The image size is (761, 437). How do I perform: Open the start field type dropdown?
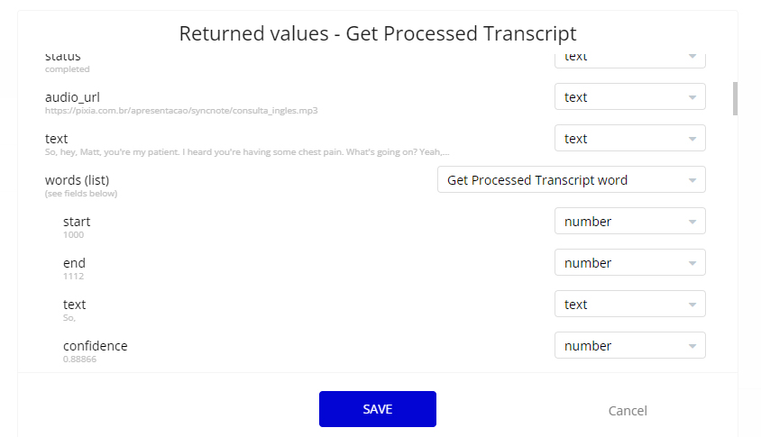pyautogui.click(x=630, y=221)
